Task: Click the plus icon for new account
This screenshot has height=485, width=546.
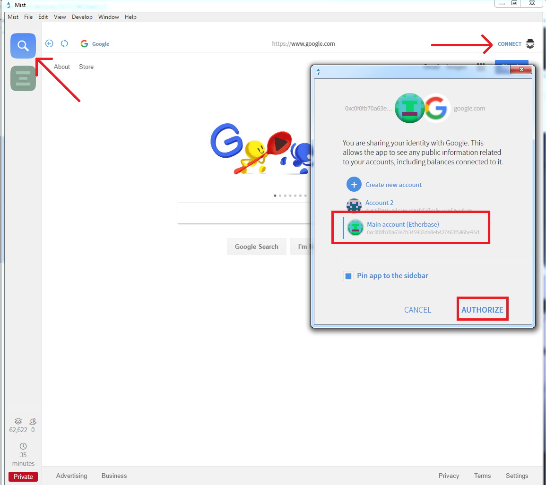Action: (354, 184)
